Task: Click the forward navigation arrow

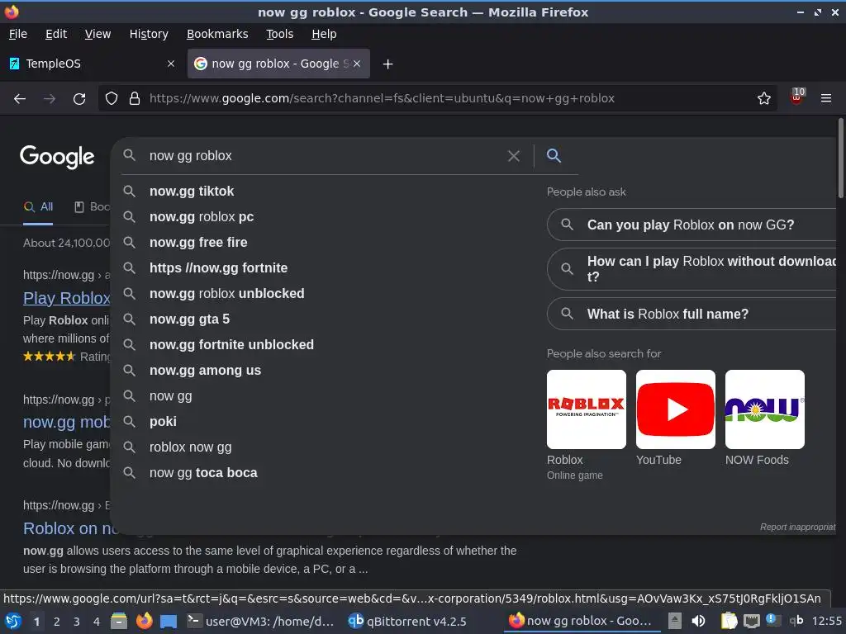Action: [50, 99]
